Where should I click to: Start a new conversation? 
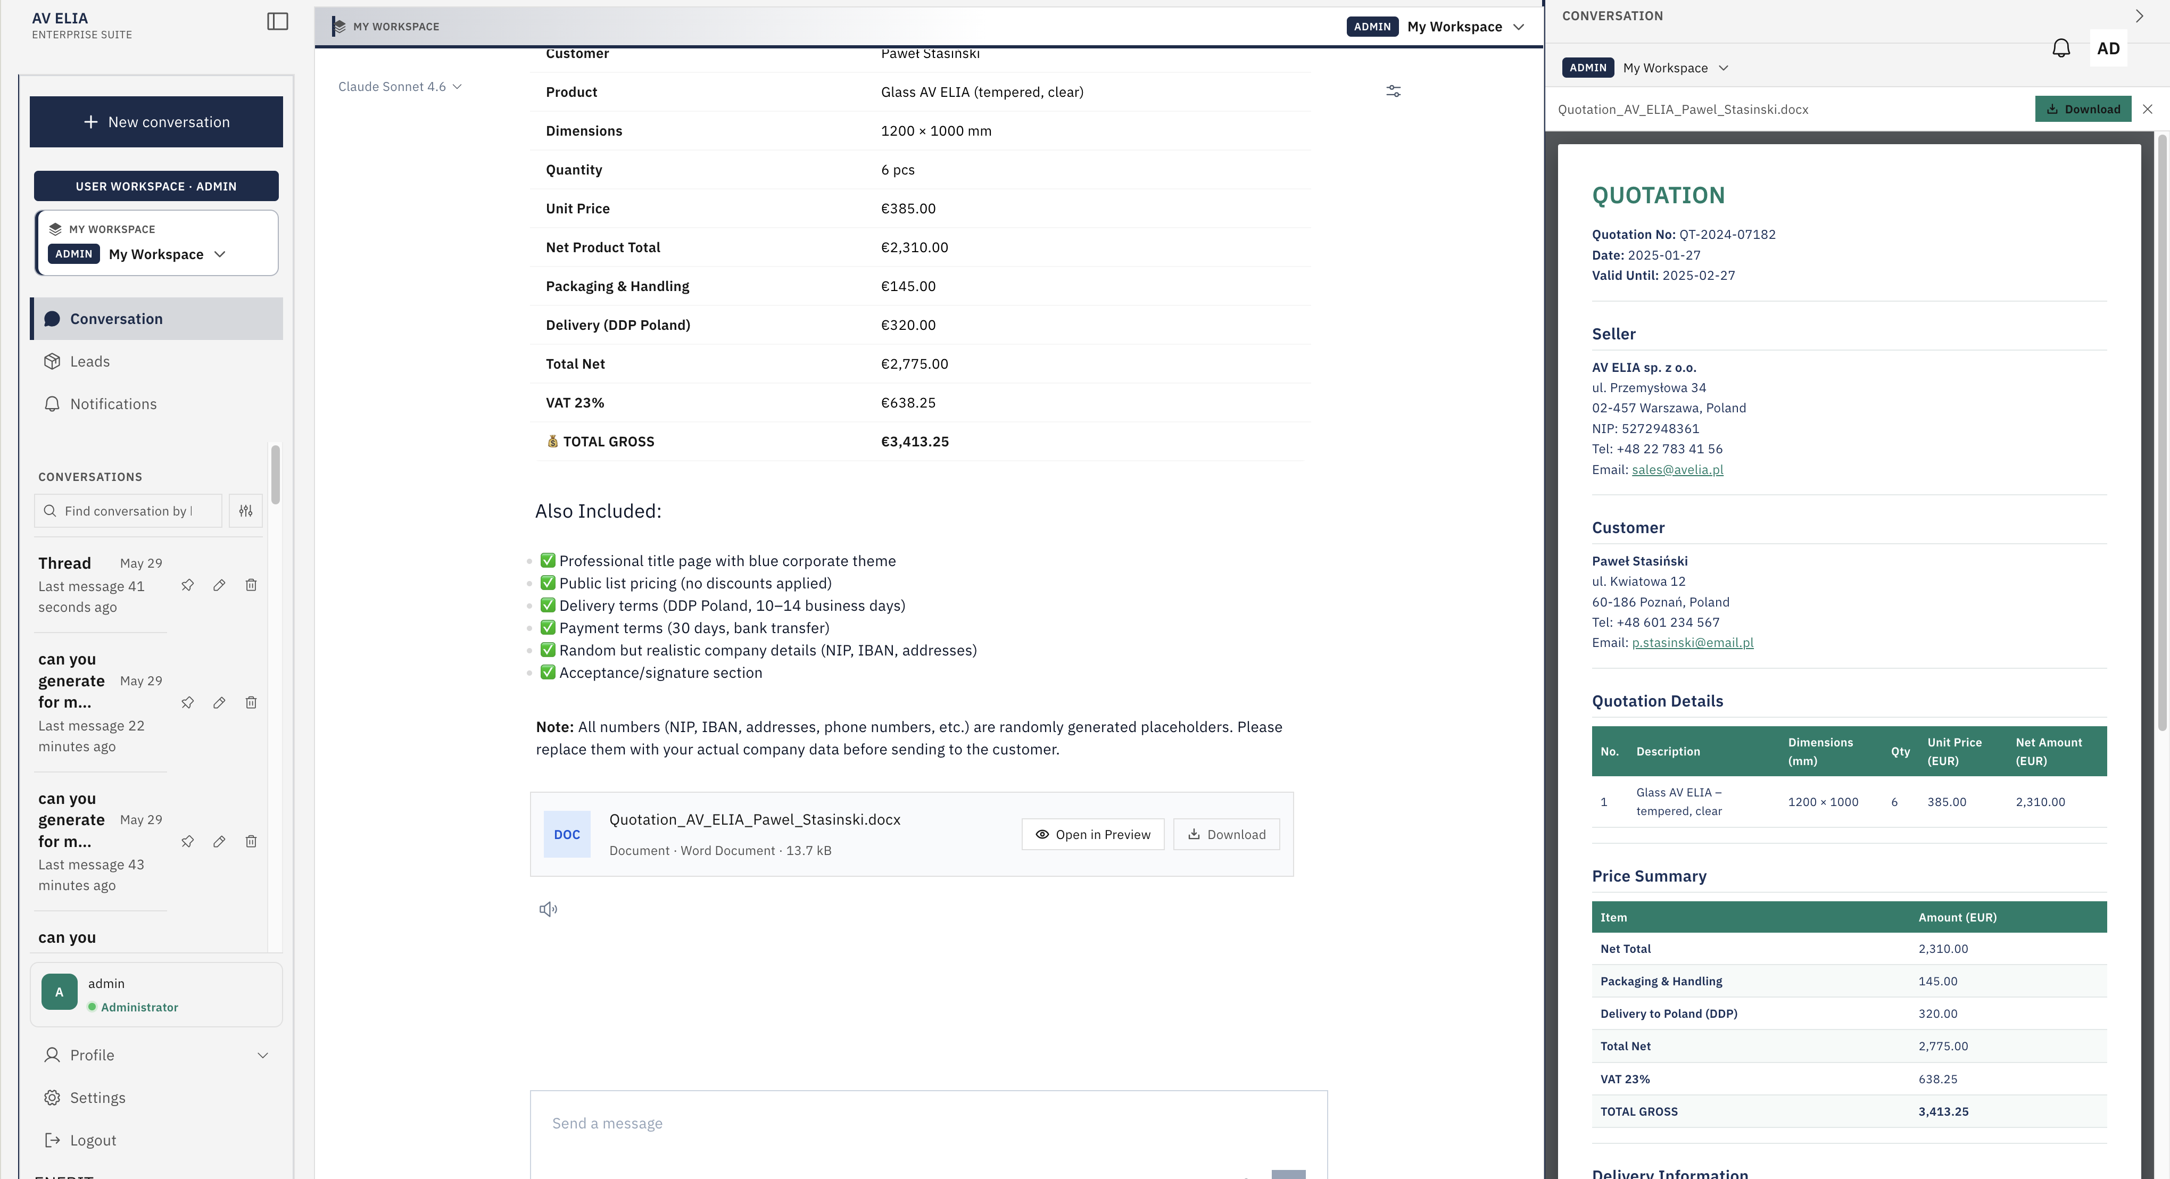click(156, 122)
